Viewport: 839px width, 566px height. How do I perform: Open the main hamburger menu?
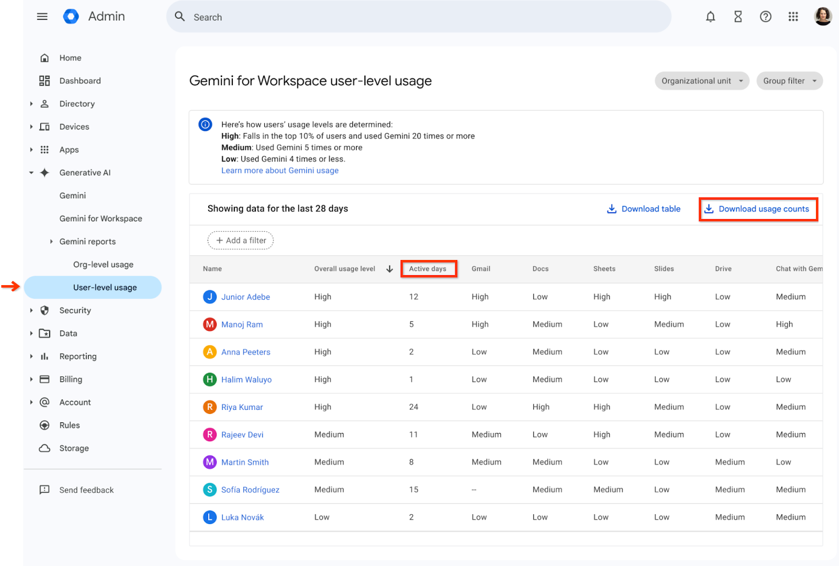[42, 17]
